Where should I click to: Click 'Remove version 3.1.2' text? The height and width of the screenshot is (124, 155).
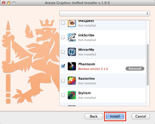(93, 69)
